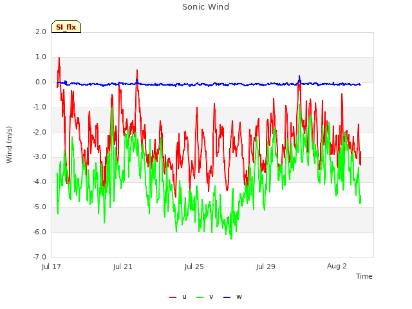Click the 'Jul 29' tick label
The image size is (412, 309).
(266, 267)
